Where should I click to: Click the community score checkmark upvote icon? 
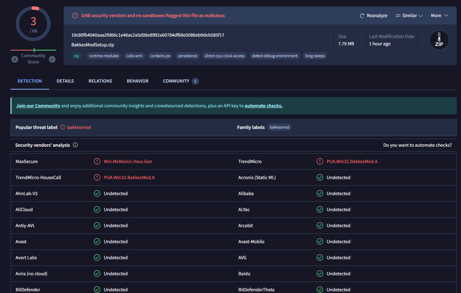coord(52,59)
